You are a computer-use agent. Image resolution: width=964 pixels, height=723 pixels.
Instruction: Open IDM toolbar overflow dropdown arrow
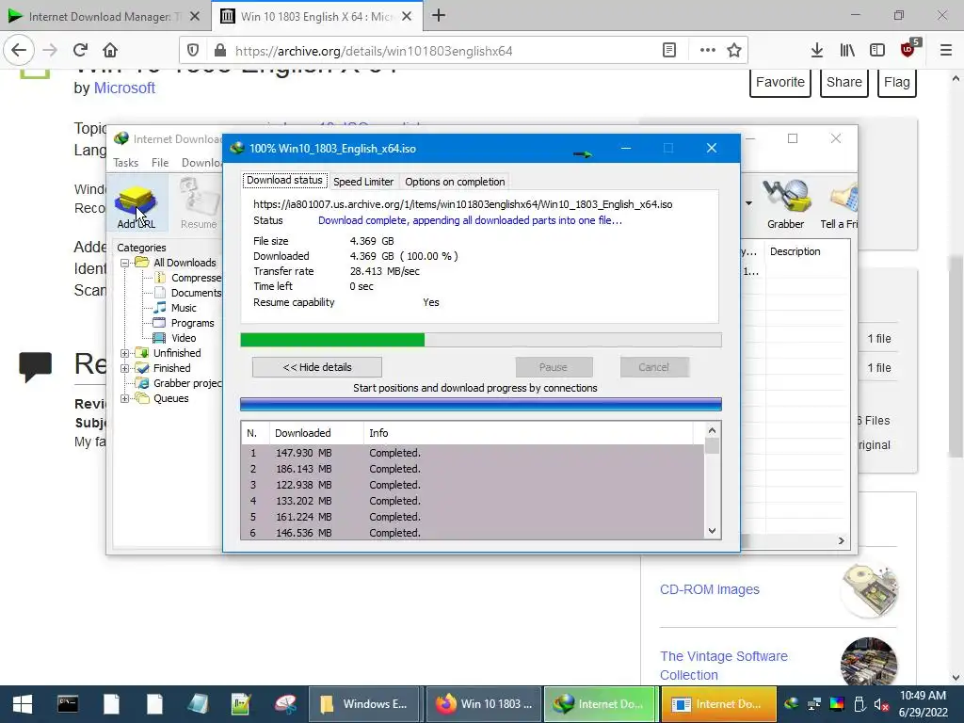point(748,203)
